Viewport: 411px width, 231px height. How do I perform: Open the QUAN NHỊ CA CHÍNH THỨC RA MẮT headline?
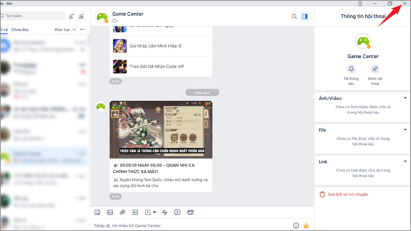point(154,168)
